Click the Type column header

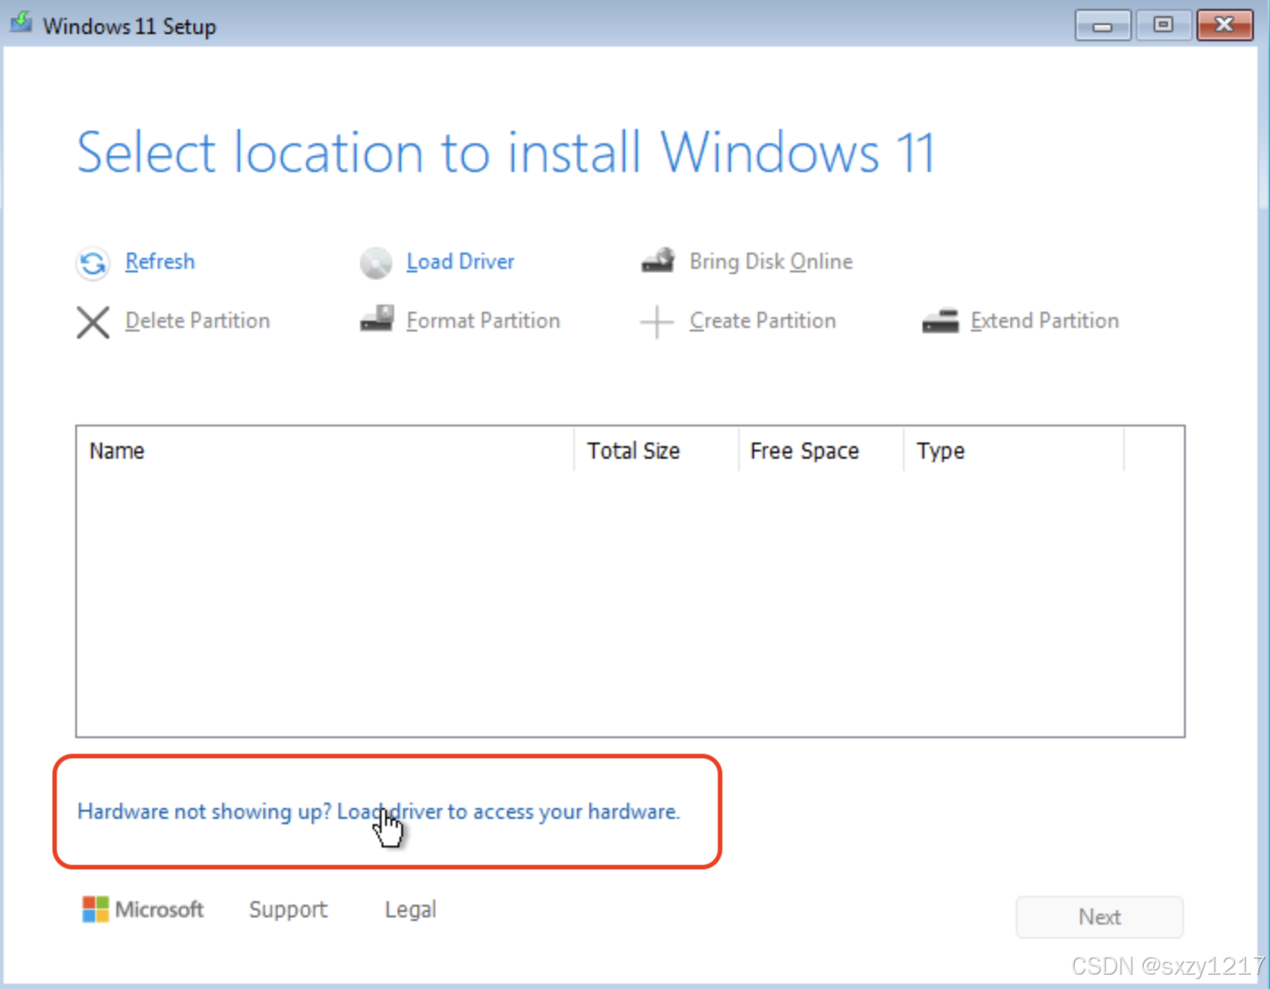pyautogui.click(x=940, y=451)
